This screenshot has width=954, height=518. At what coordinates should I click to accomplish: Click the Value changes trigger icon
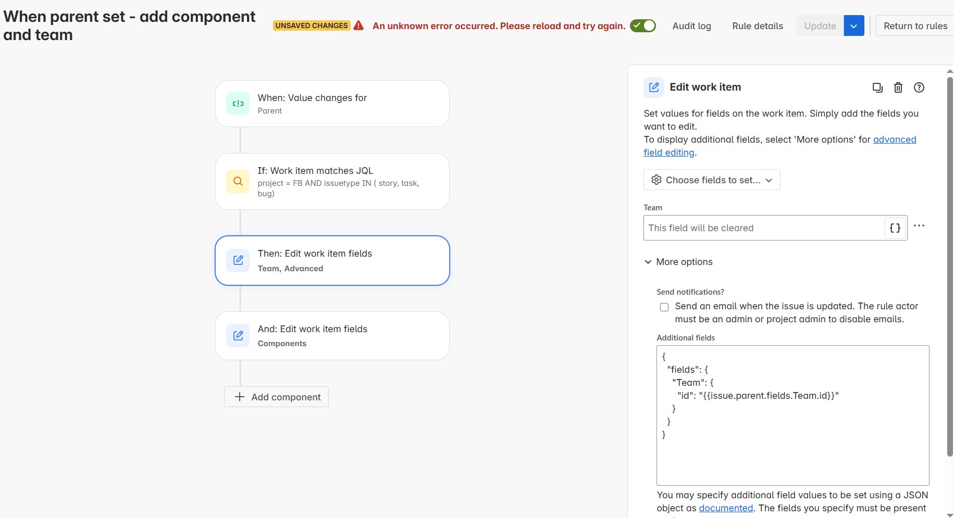click(x=238, y=104)
